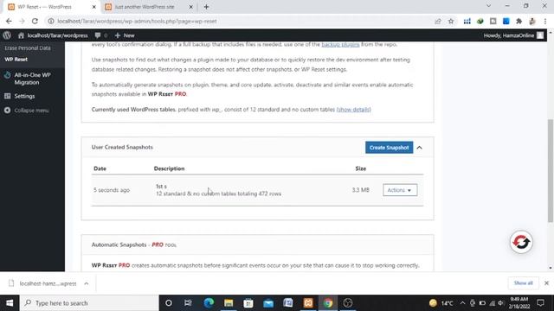
Task: Open the Chrome profile avatar
Action: pos(532,21)
